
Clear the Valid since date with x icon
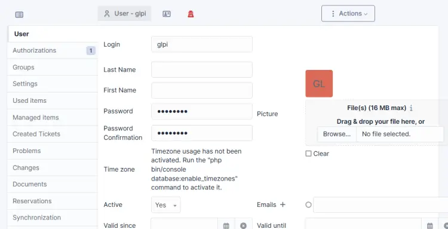point(243,225)
